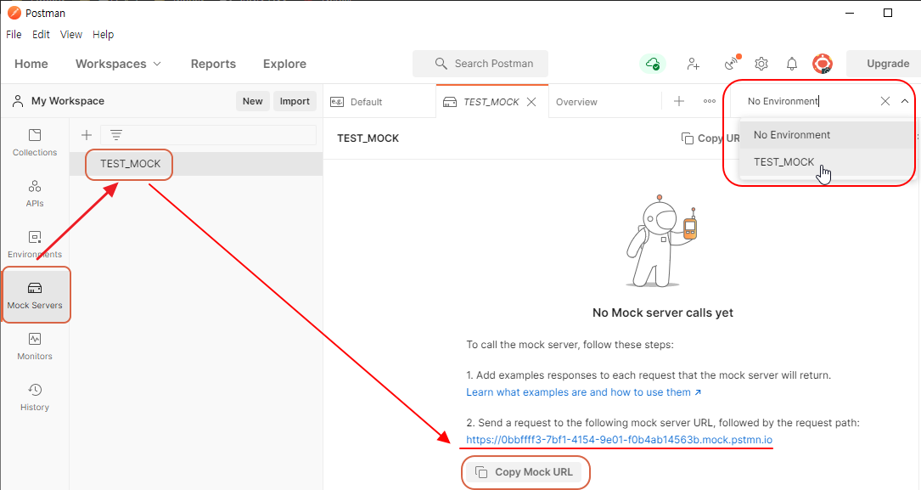The height and width of the screenshot is (490, 921).
Task: Open the Environments sidebar panel
Action: coord(35,245)
